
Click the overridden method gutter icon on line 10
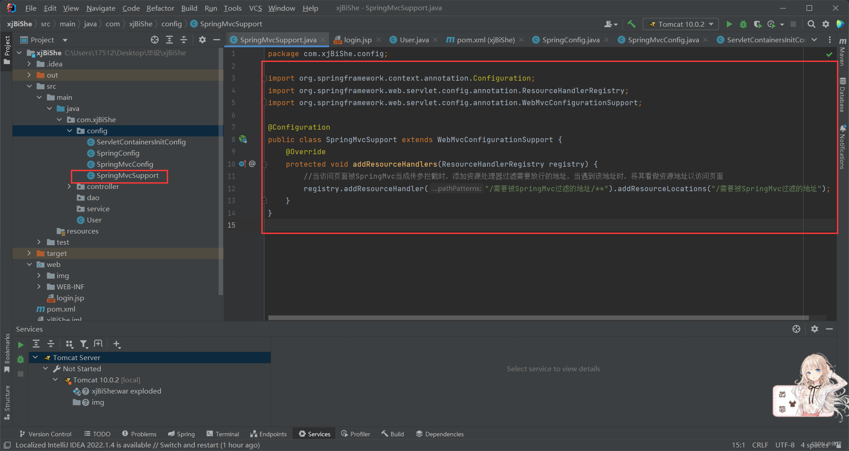[x=243, y=164]
